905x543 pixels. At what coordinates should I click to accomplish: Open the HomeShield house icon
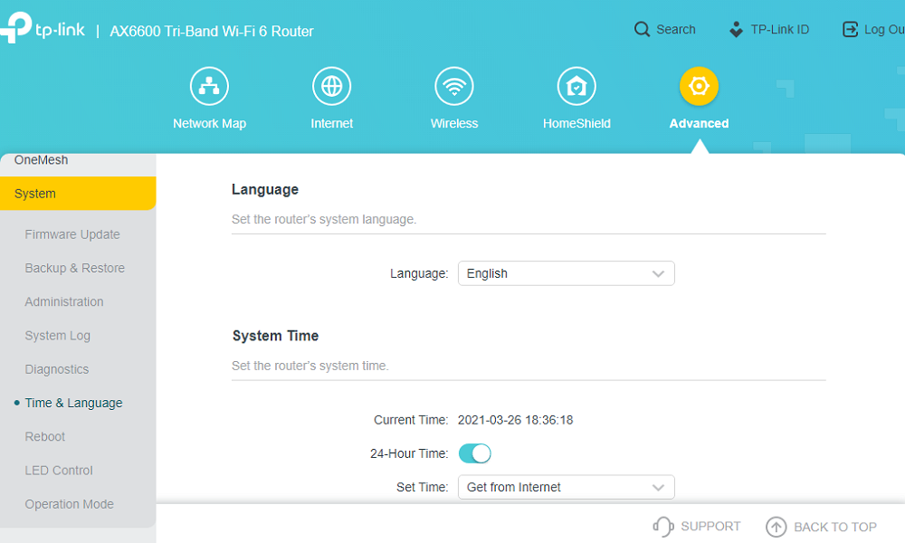pos(576,86)
